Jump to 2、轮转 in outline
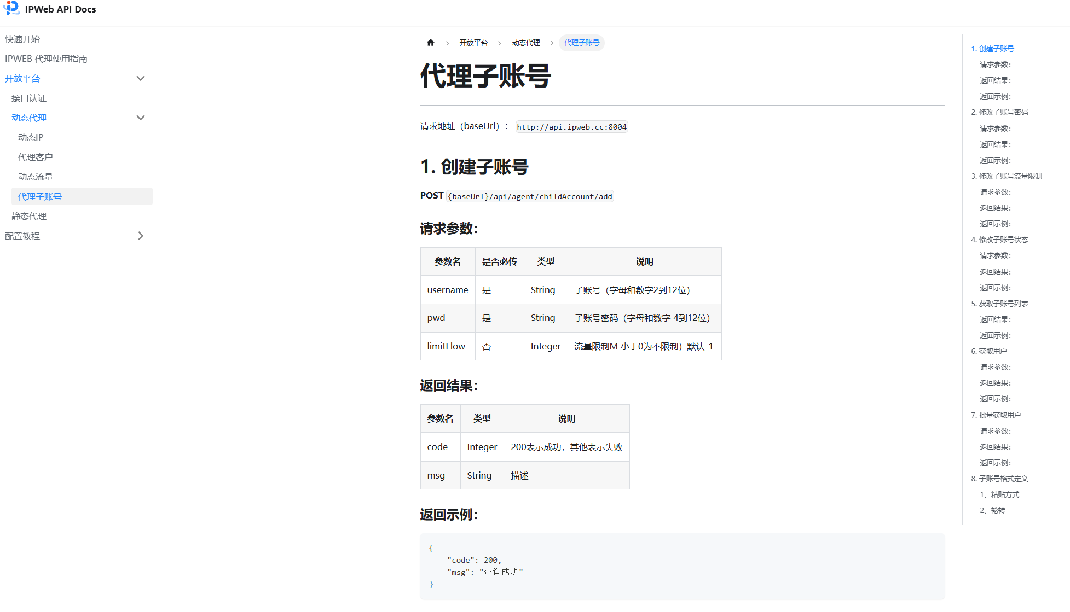This screenshot has height=612, width=1070. [992, 510]
